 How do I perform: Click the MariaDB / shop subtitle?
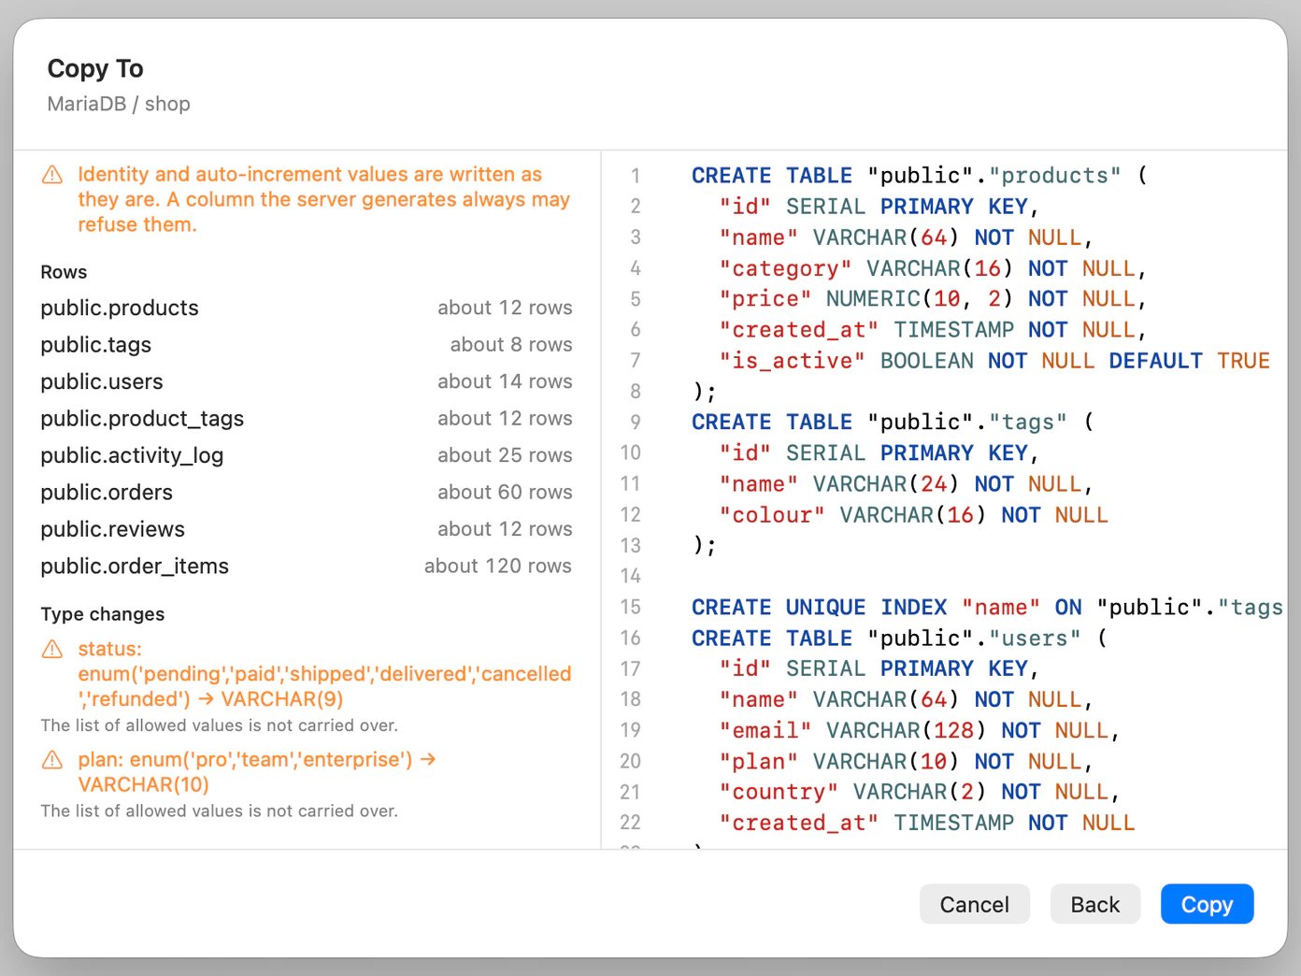[x=119, y=104]
